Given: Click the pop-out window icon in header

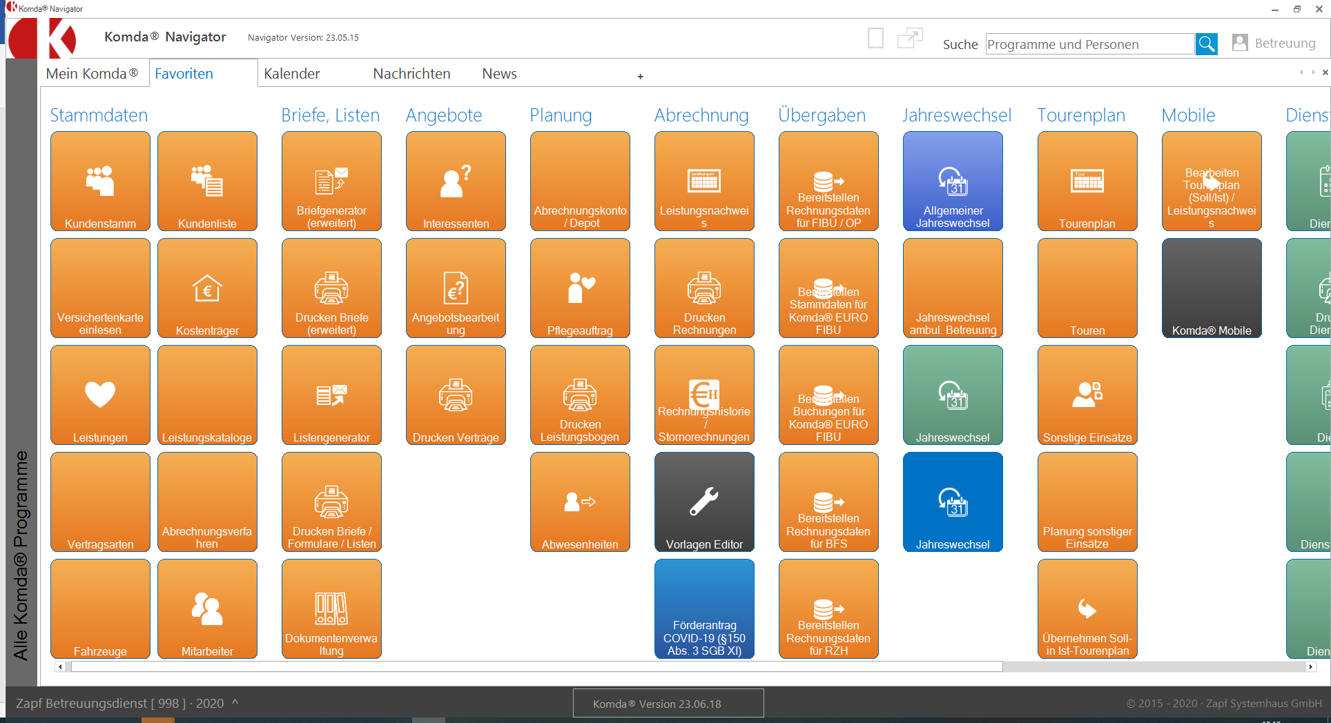Looking at the screenshot, I should tap(910, 38).
